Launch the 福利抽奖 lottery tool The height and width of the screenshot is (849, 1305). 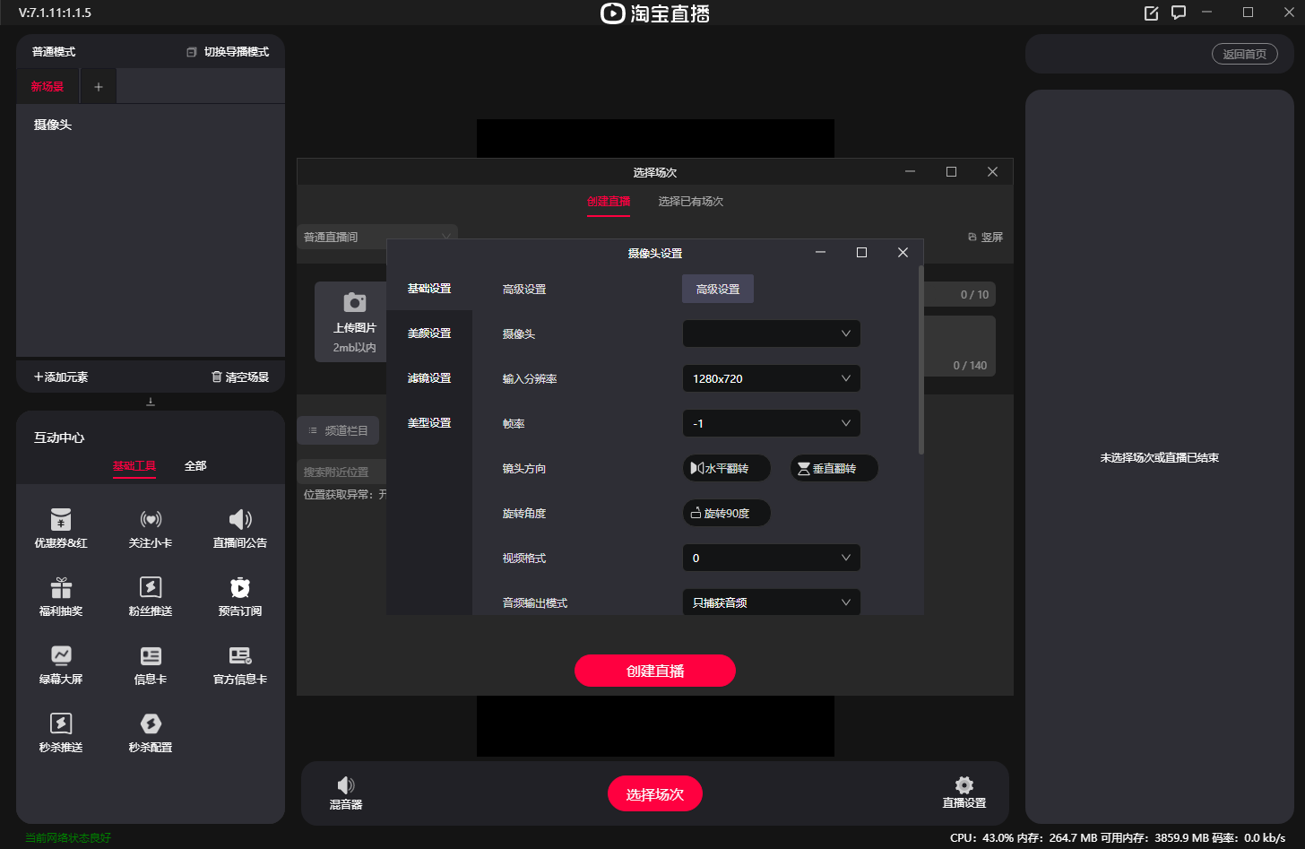(61, 596)
